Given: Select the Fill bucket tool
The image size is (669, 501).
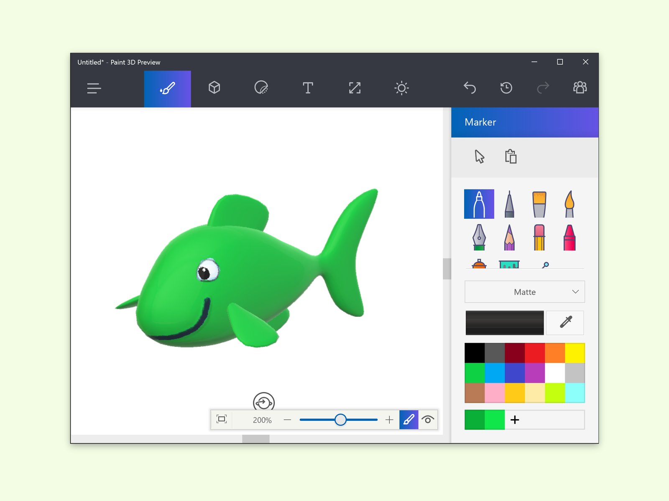Looking at the screenshot, I should tap(509, 264).
